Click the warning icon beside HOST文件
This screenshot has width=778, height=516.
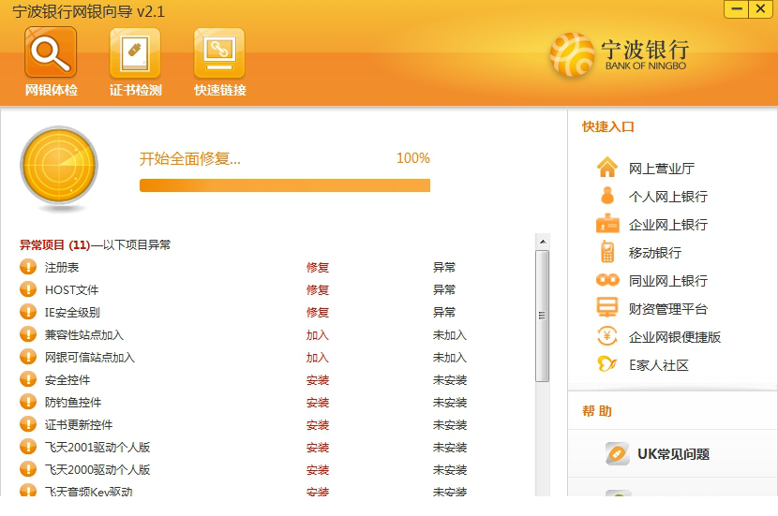click(28, 289)
